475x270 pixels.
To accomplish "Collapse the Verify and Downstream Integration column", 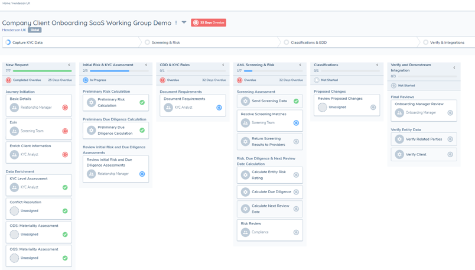I will [x=454, y=67].
